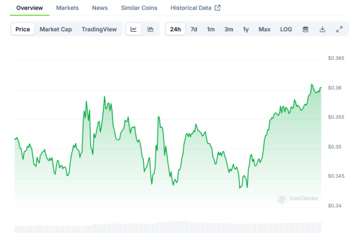Screen dimensions: 349x233
Task: Go to the News tab
Action: [100, 8]
